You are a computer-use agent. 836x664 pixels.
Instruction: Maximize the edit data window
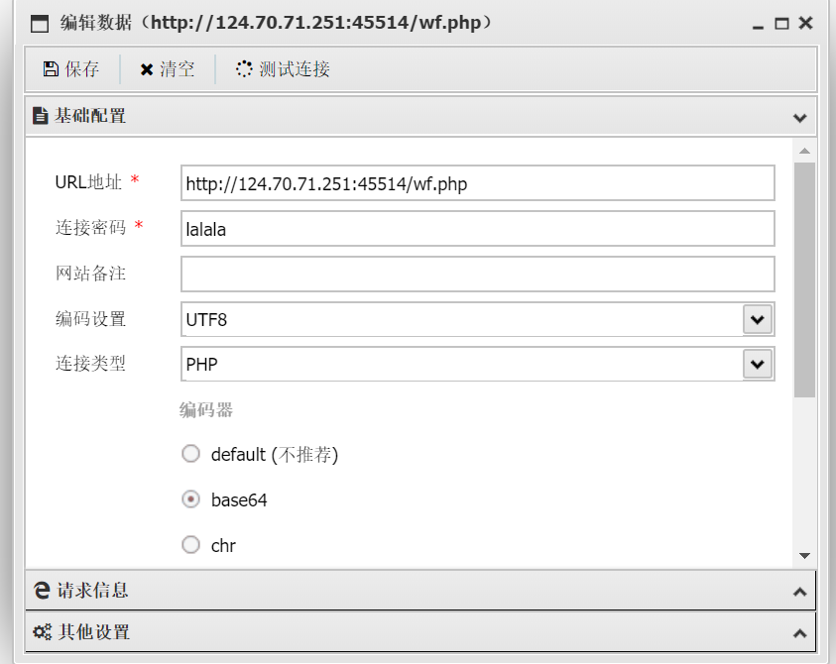(781, 24)
